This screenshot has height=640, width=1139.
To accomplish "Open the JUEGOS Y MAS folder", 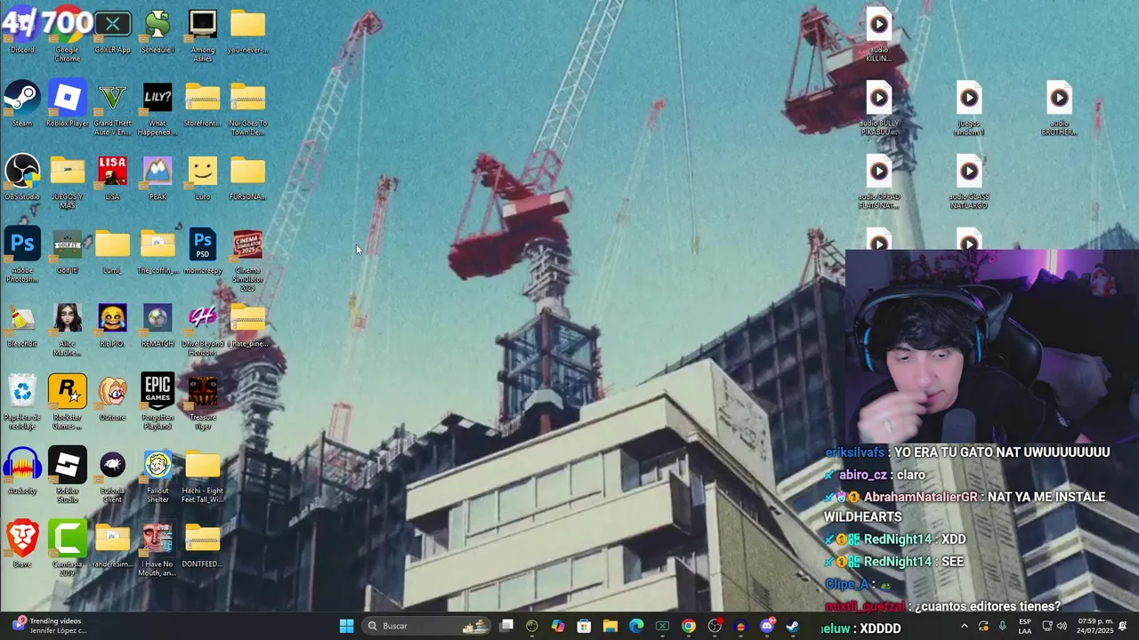I will click(68, 181).
